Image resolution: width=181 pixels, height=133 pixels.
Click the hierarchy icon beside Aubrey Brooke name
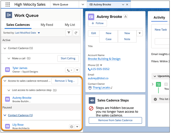(126, 17)
